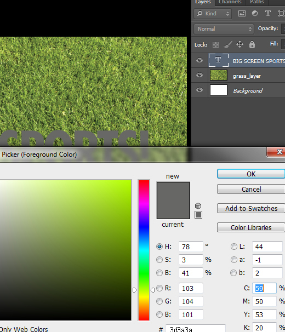285x332 pixels.
Task: Click the hex color code field
Action: coord(195,328)
